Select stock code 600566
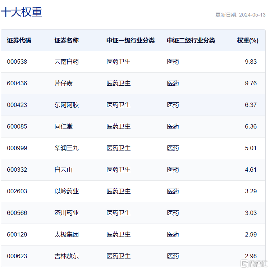This screenshot has height=270, width=270. point(17,213)
